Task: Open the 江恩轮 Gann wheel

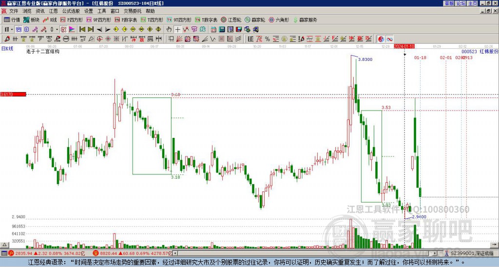Action: click(x=231, y=19)
